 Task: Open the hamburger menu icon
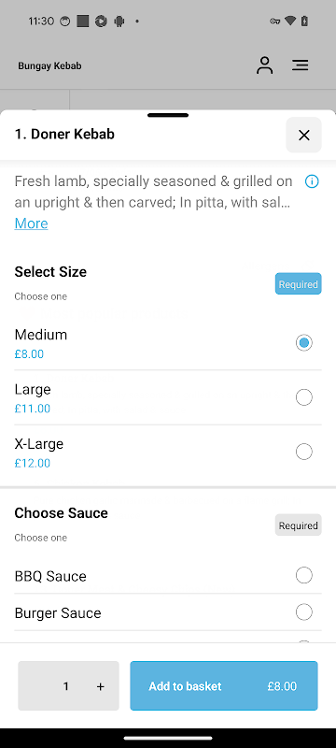pyautogui.click(x=301, y=65)
